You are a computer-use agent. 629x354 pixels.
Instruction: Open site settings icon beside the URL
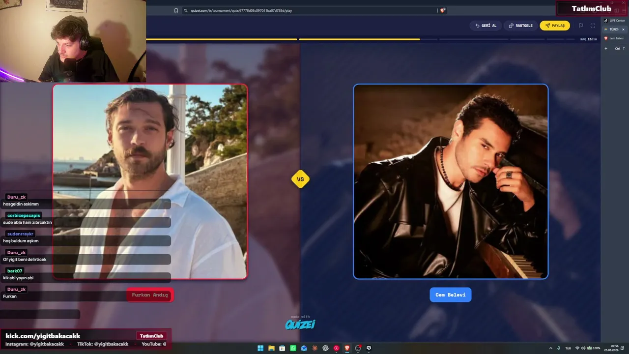(186, 10)
